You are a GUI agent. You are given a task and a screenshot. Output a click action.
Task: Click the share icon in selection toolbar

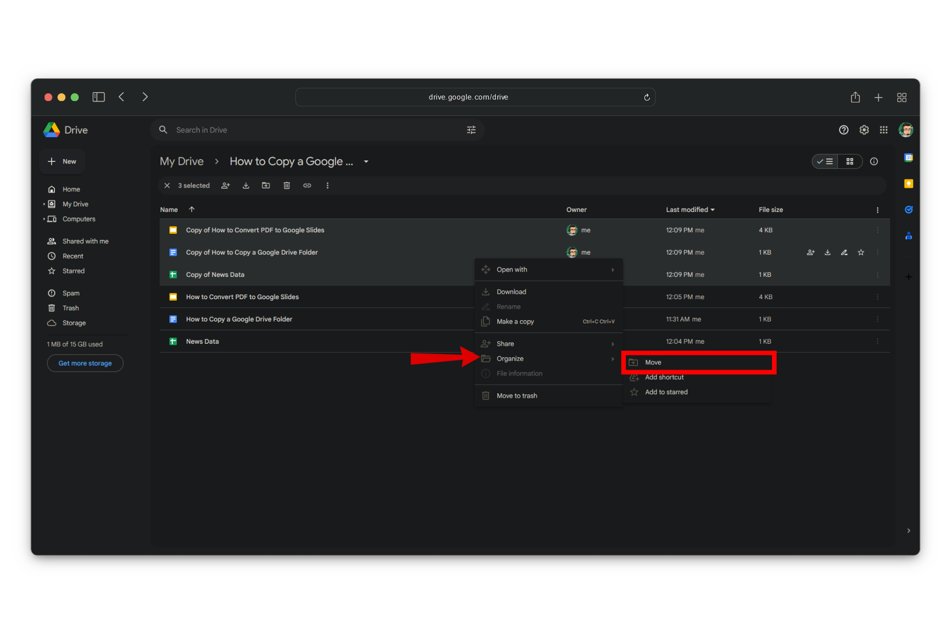[x=225, y=185]
